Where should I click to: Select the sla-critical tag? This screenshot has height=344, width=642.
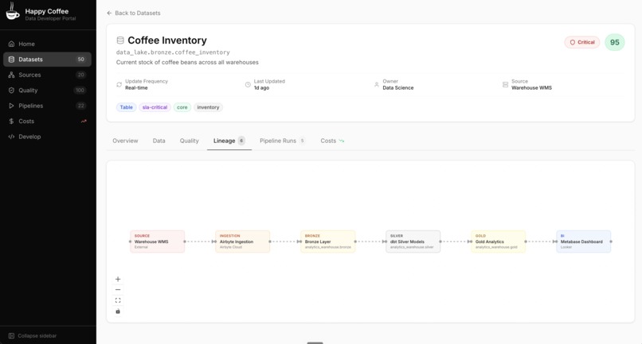[155, 107]
